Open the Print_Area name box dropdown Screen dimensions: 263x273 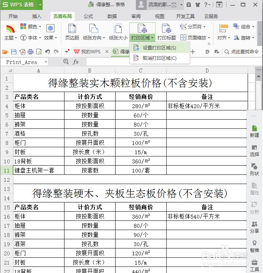[x=46, y=62]
